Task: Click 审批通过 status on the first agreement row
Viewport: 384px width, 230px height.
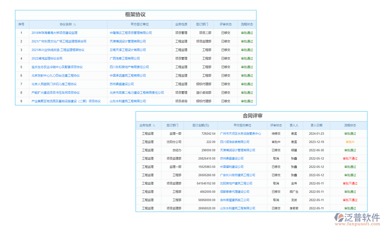Action: pos(246,33)
